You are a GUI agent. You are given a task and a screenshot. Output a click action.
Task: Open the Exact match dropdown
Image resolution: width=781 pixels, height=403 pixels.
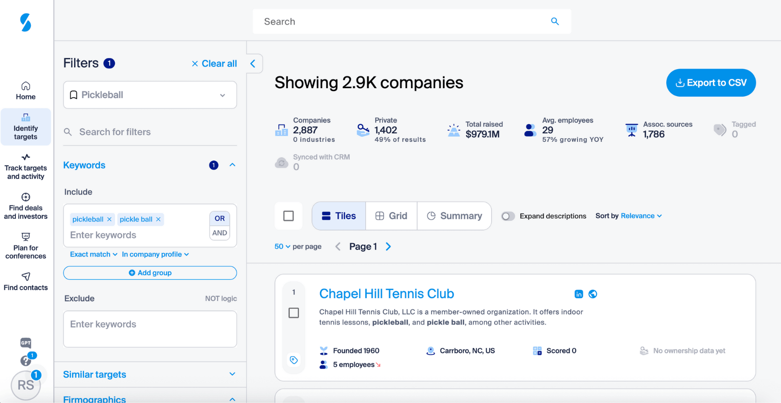tap(94, 254)
